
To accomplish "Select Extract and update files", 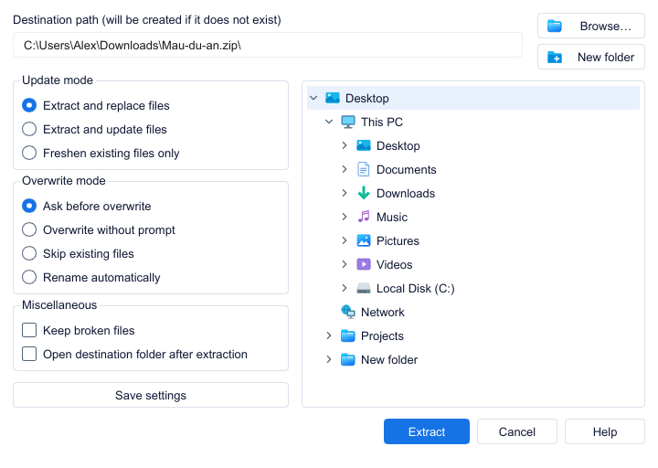I will click(29, 129).
